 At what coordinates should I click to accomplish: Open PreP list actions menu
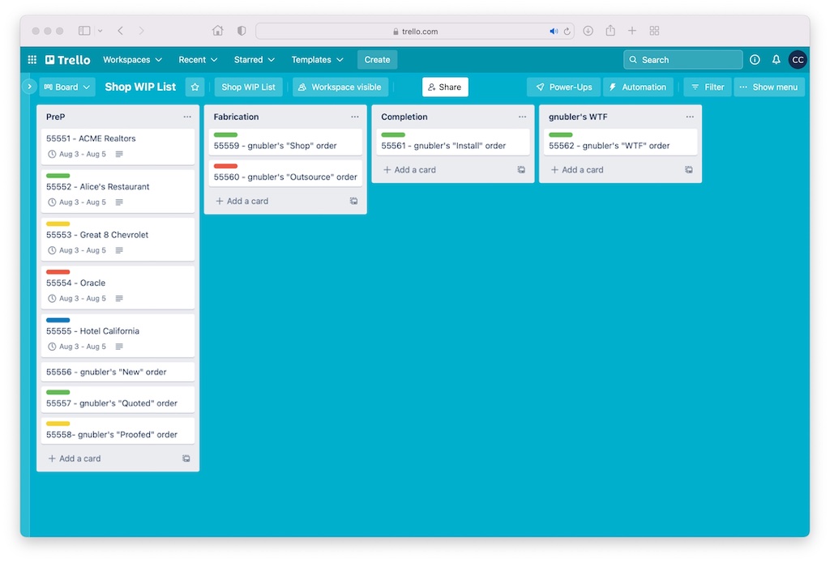pyautogui.click(x=187, y=117)
